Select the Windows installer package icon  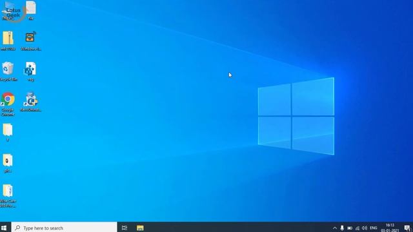(30, 41)
